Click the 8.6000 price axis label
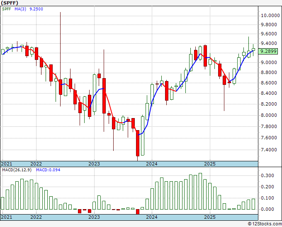This screenshot has height=227, width=282. (x=269, y=83)
